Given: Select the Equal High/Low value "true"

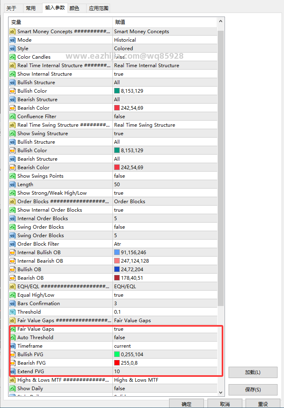Looking at the screenshot, I should point(119,295).
